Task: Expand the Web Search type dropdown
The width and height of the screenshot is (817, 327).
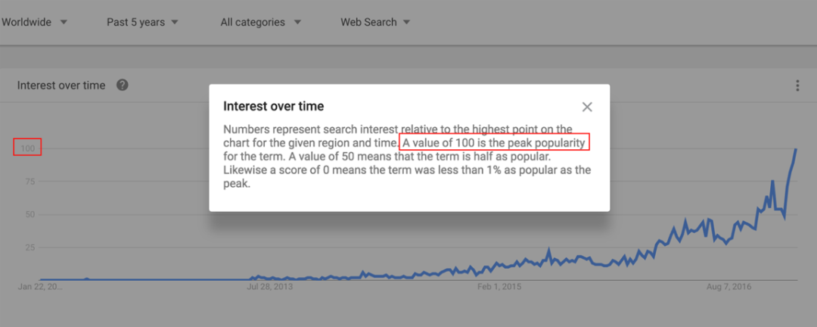Action: (x=375, y=22)
